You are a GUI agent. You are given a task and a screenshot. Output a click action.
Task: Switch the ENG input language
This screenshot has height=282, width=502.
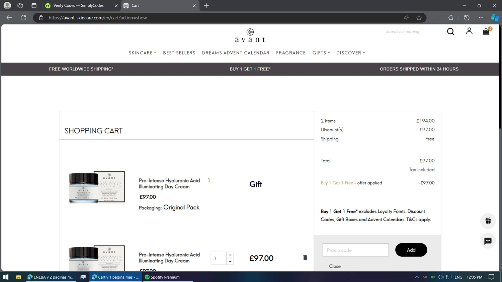coord(458,277)
